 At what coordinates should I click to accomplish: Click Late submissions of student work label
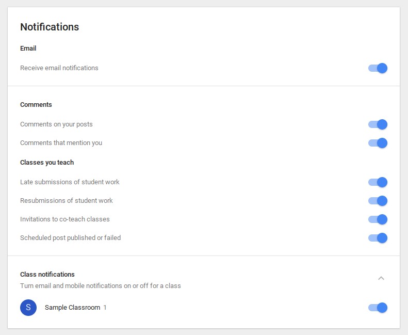coord(70,182)
